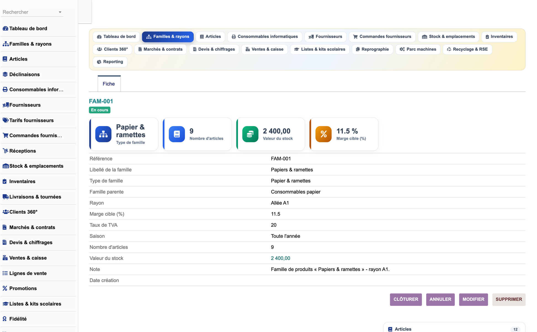The height and width of the screenshot is (332, 537).
Task: Select Familles & rayons top tab
Action: pos(168,37)
